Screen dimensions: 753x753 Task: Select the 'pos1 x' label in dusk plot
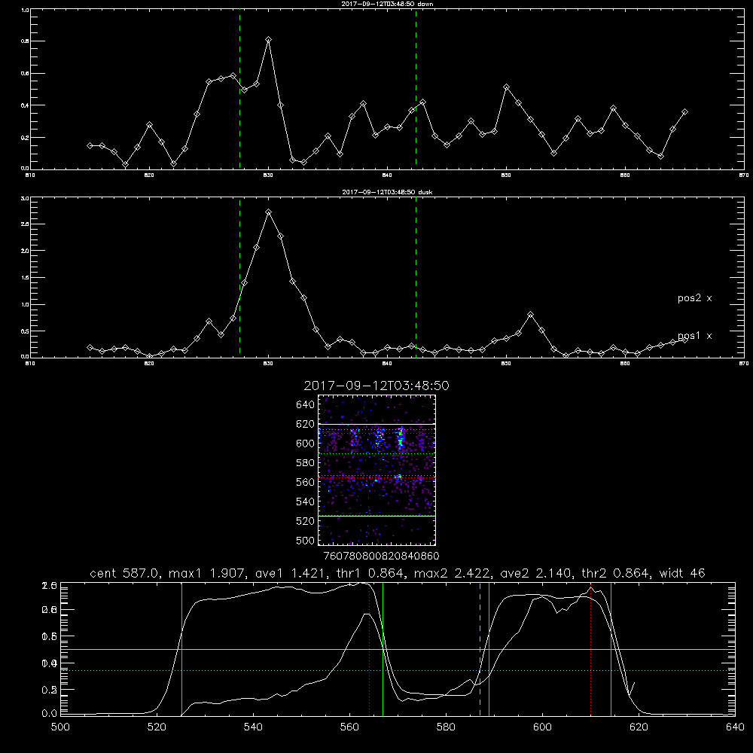click(694, 336)
